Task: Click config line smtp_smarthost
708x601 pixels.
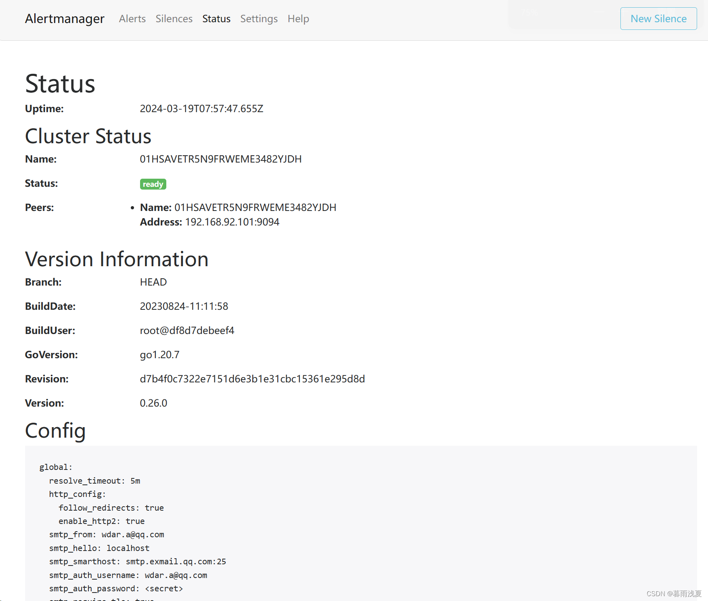Action: (x=138, y=561)
